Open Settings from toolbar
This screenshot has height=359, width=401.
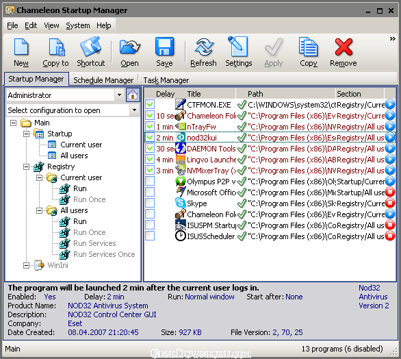click(238, 47)
